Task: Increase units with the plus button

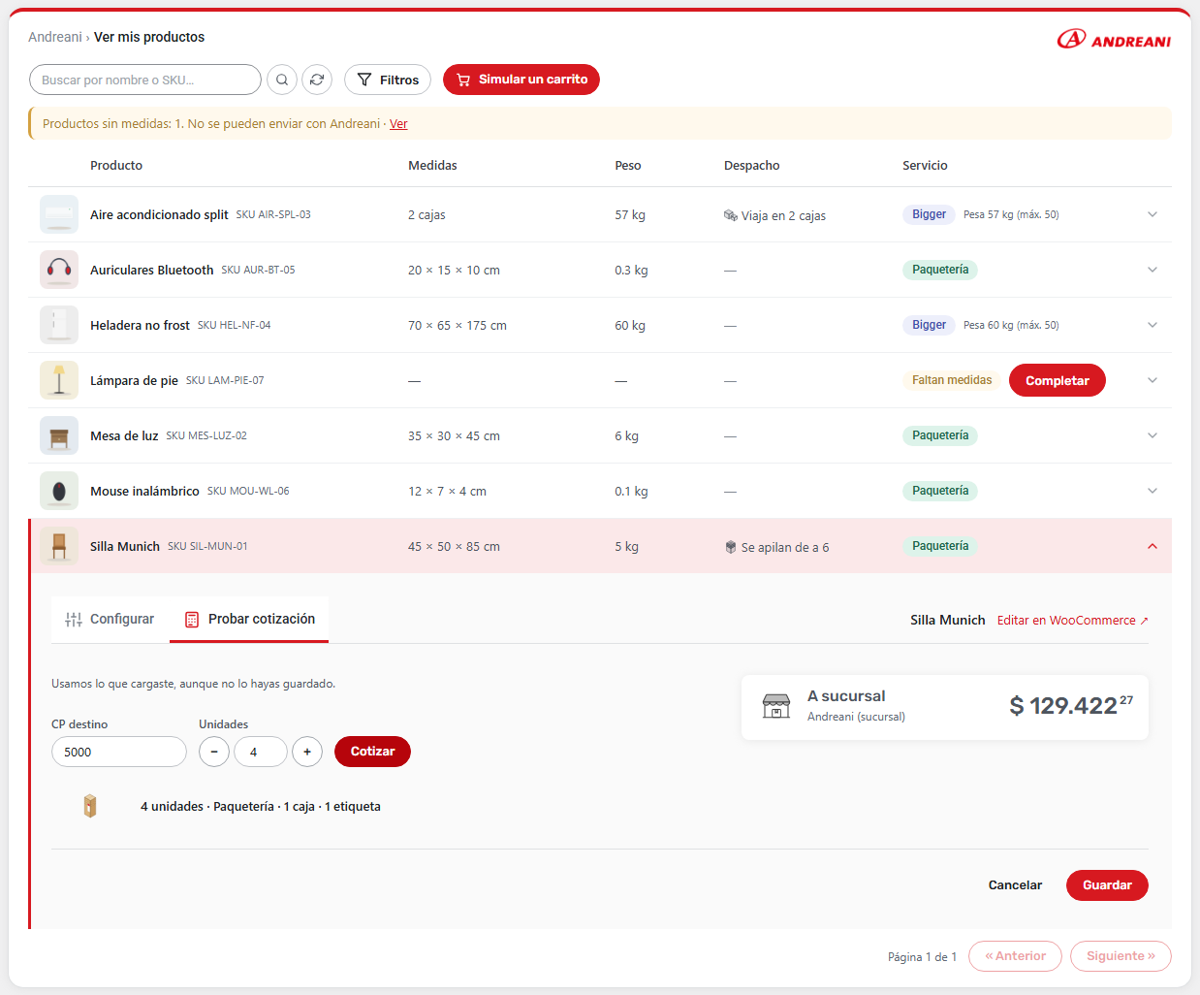Action: [x=307, y=752]
